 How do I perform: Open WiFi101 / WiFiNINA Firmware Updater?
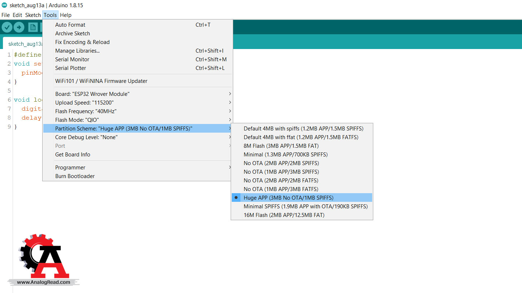point(138,81)
